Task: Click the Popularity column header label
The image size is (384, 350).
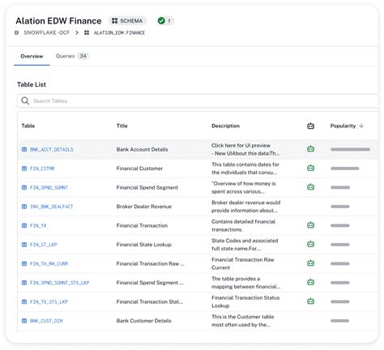Action: [343, 126]
